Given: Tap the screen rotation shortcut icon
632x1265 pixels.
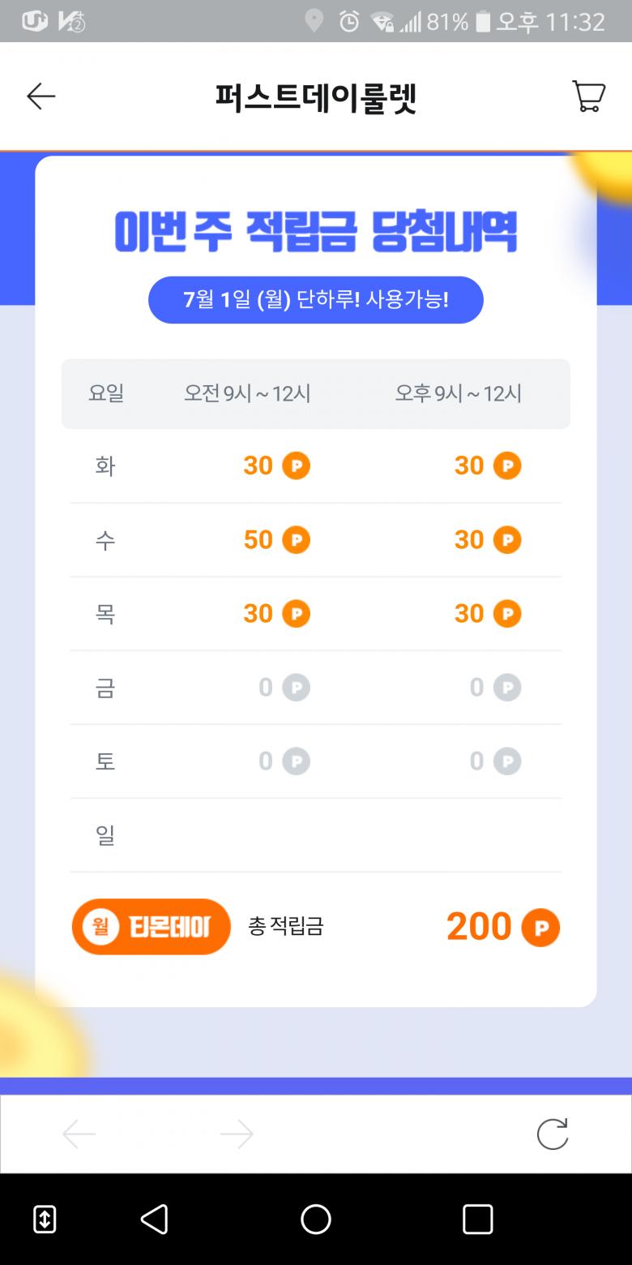Looking at the screenshot, I should point(45,1219).
